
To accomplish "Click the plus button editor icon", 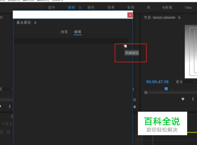I will tap(135, 107).
